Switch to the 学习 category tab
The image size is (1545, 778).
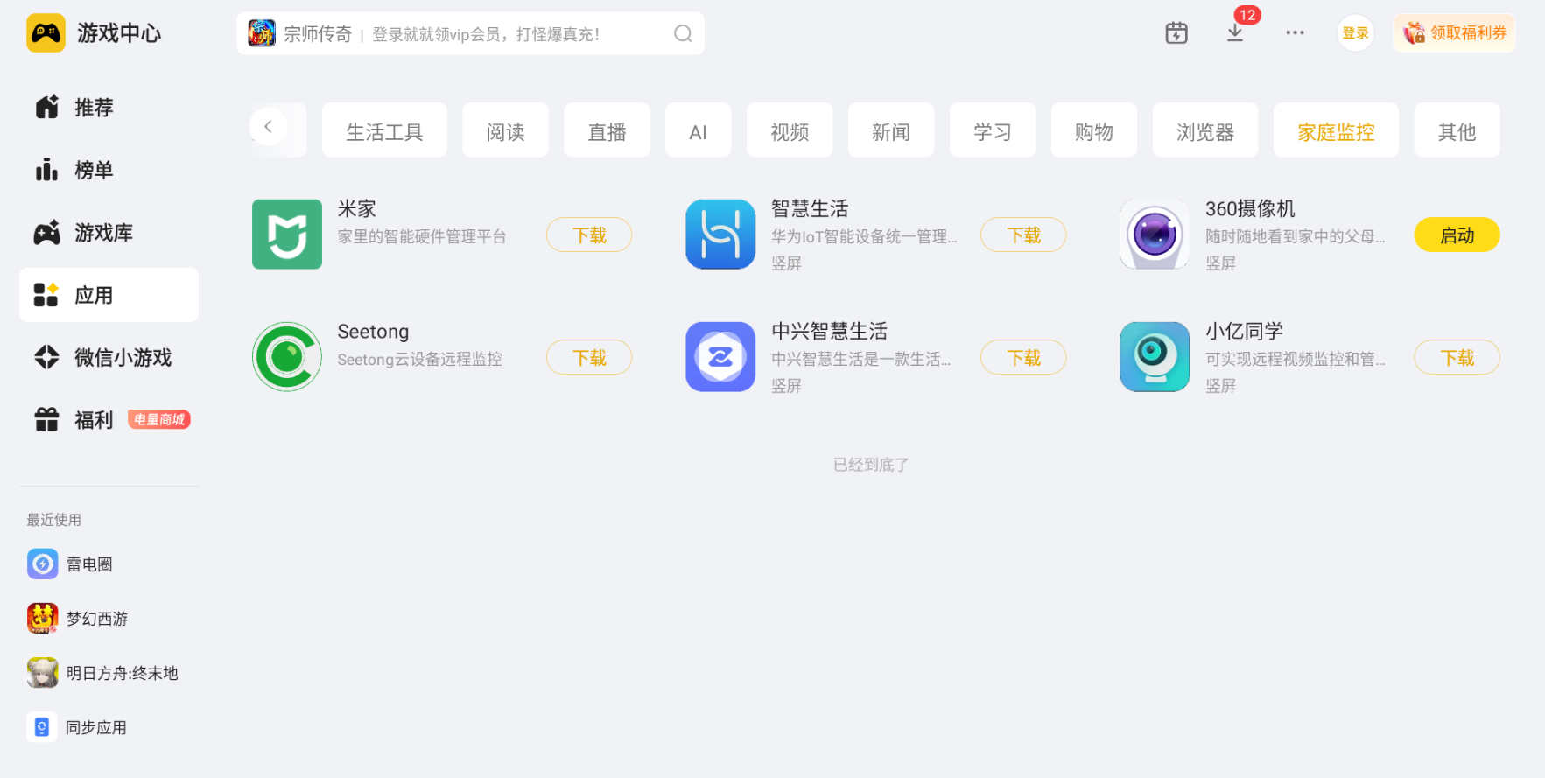pyautogui.click(x=993, y=130)
